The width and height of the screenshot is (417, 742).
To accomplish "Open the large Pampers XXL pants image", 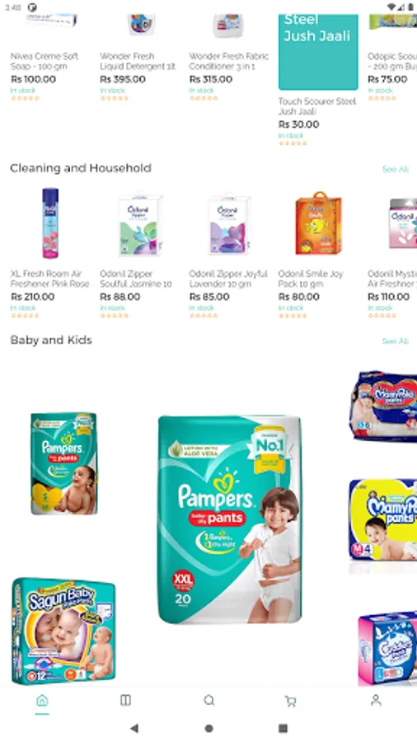I will pos(230,519).
